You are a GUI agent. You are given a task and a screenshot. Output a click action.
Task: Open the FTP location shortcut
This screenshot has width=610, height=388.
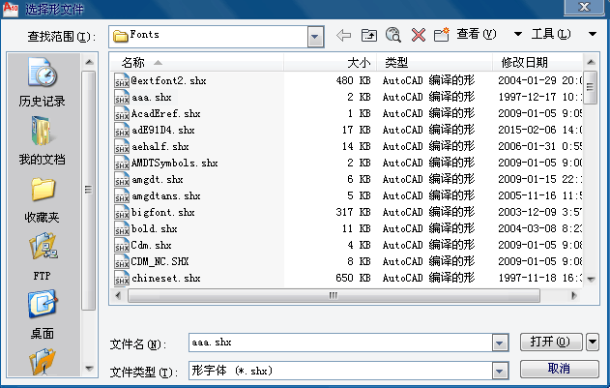point(42,257)
